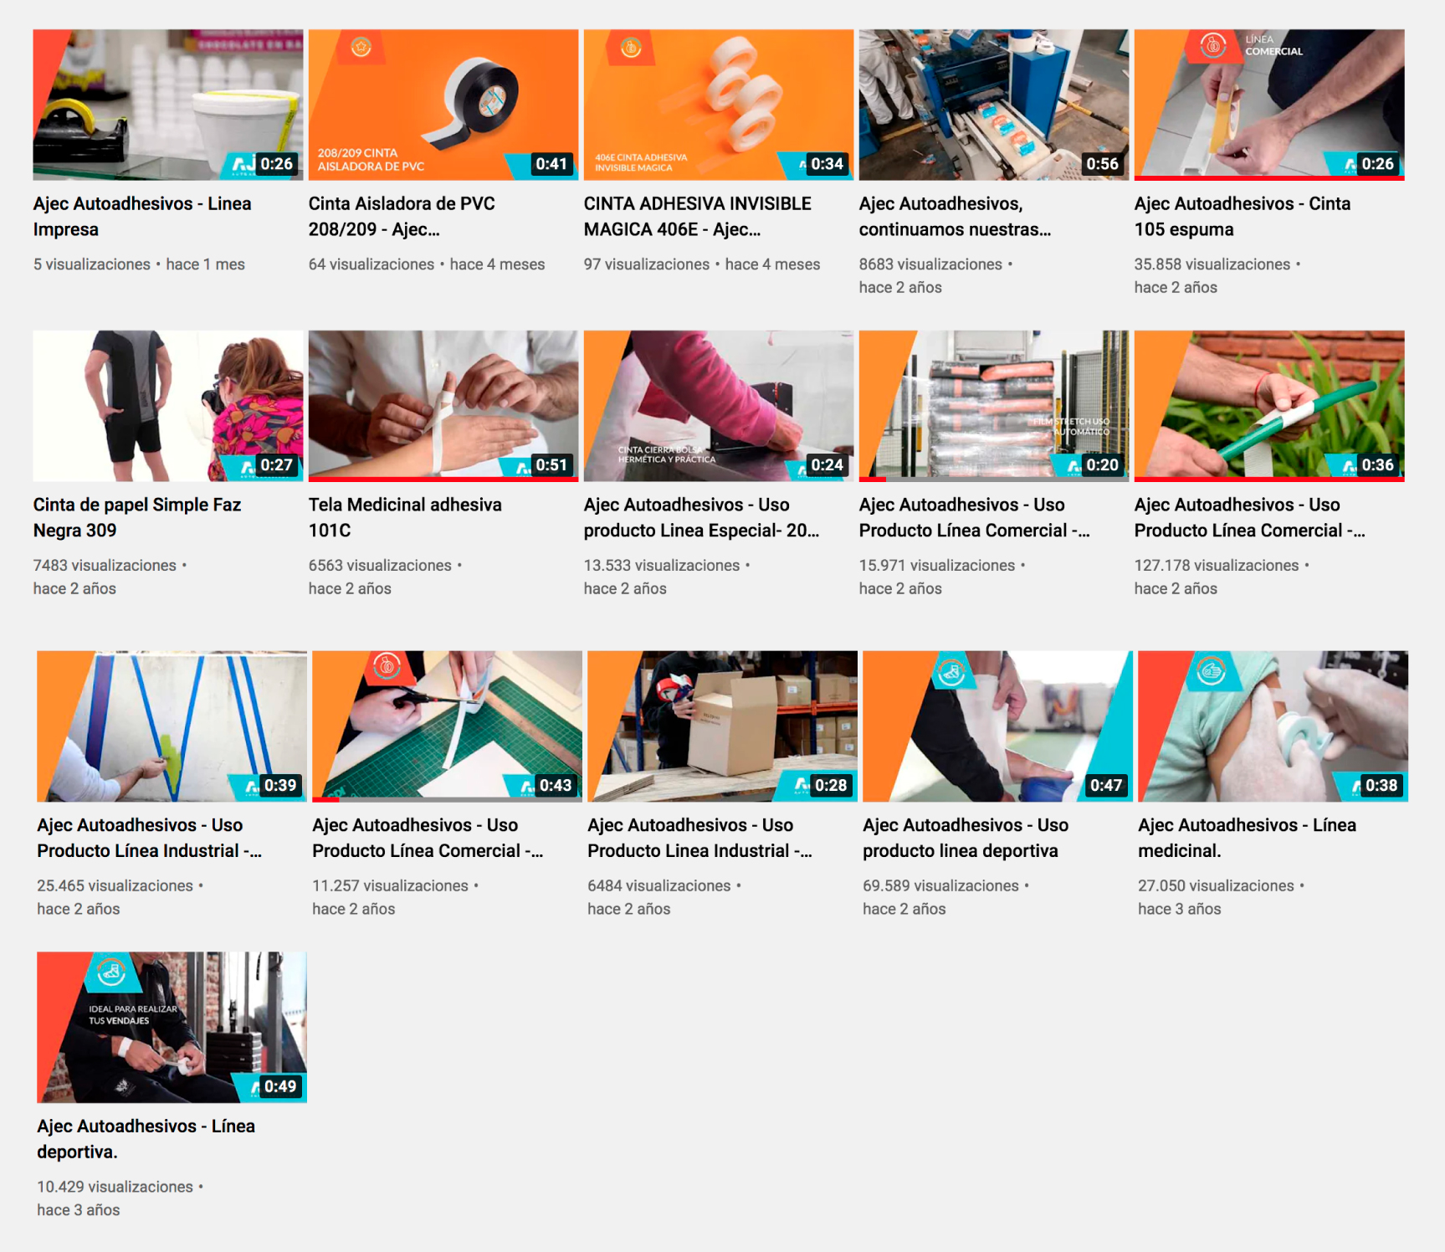Click the red circular icon on the 0:43 thumbnail
The image size is (1445, 1252).
click(x=386, y=667)
